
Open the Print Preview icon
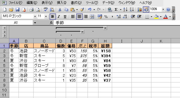point(38,10)
